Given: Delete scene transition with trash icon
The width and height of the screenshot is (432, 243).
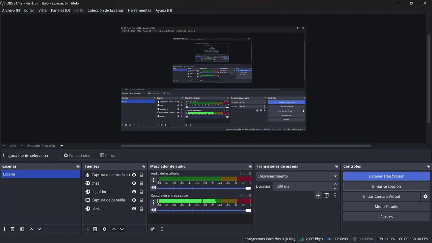Looking at the screenshot, I should [x=326, y=195].
